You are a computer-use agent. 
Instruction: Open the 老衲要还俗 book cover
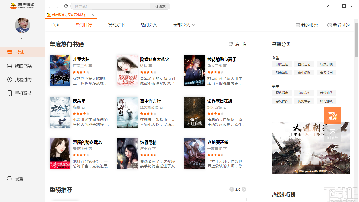[195, 154]
